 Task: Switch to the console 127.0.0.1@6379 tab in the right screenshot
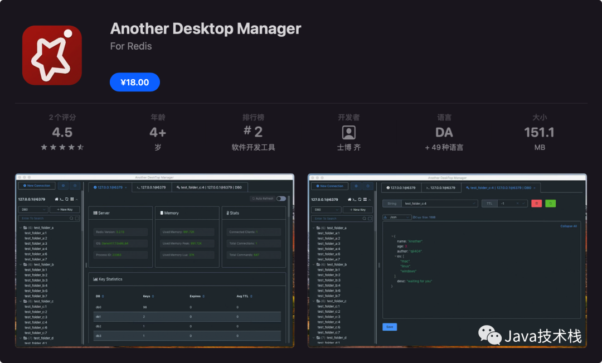(x=441, y=188)
